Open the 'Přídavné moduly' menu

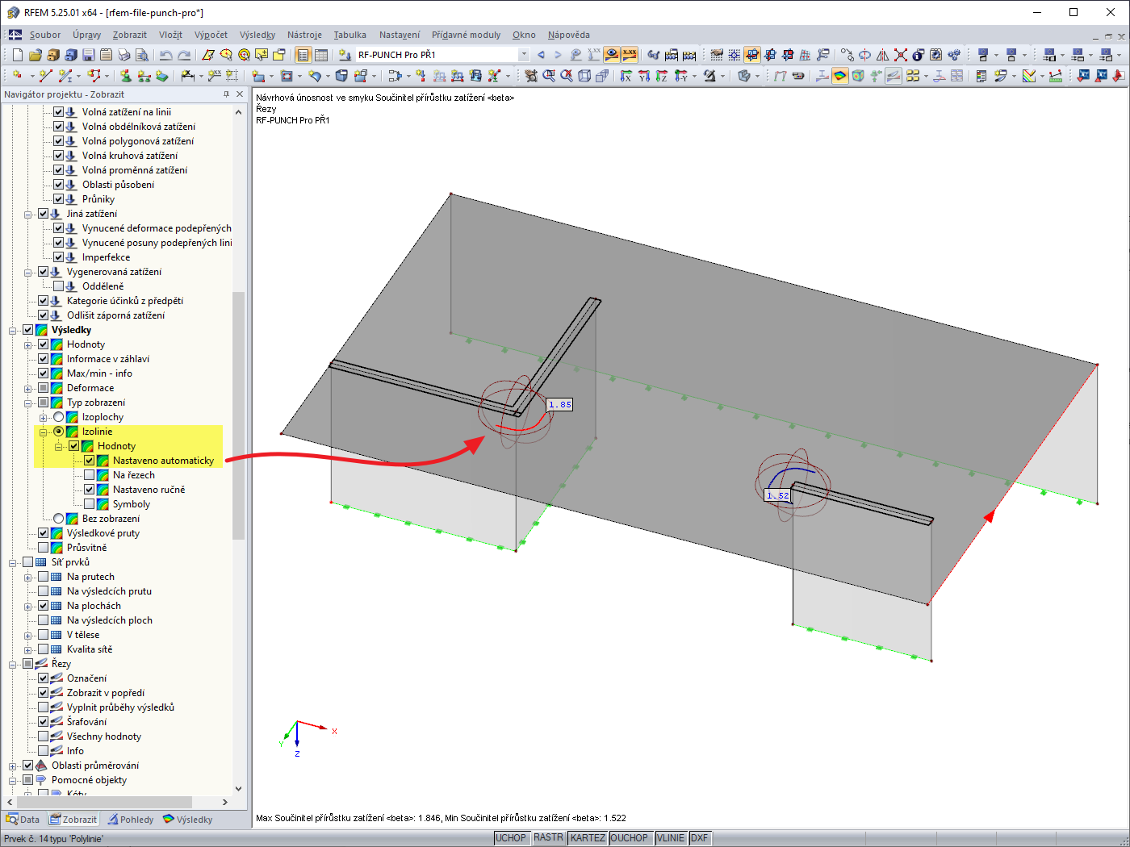coord(466,35)
